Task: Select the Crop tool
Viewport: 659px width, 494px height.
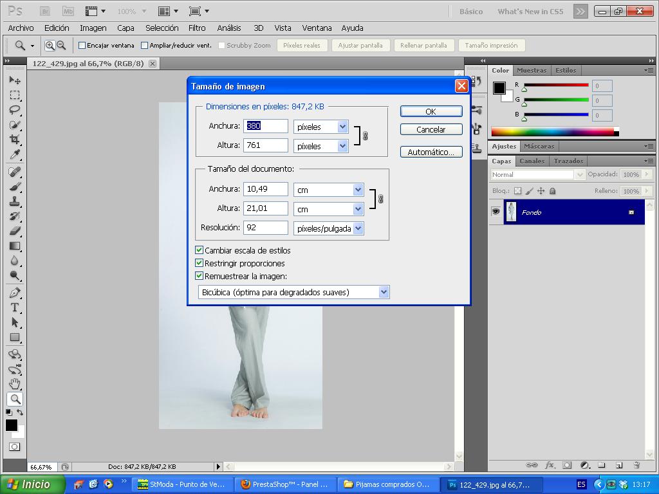Action: (15, 140)
